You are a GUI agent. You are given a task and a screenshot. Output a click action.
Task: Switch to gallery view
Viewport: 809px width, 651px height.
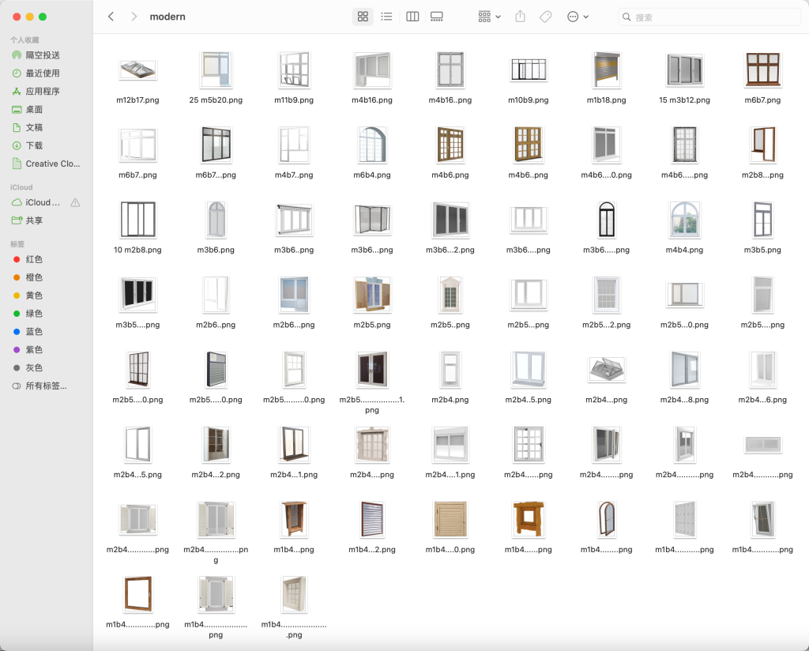click(x=437, y=17)
